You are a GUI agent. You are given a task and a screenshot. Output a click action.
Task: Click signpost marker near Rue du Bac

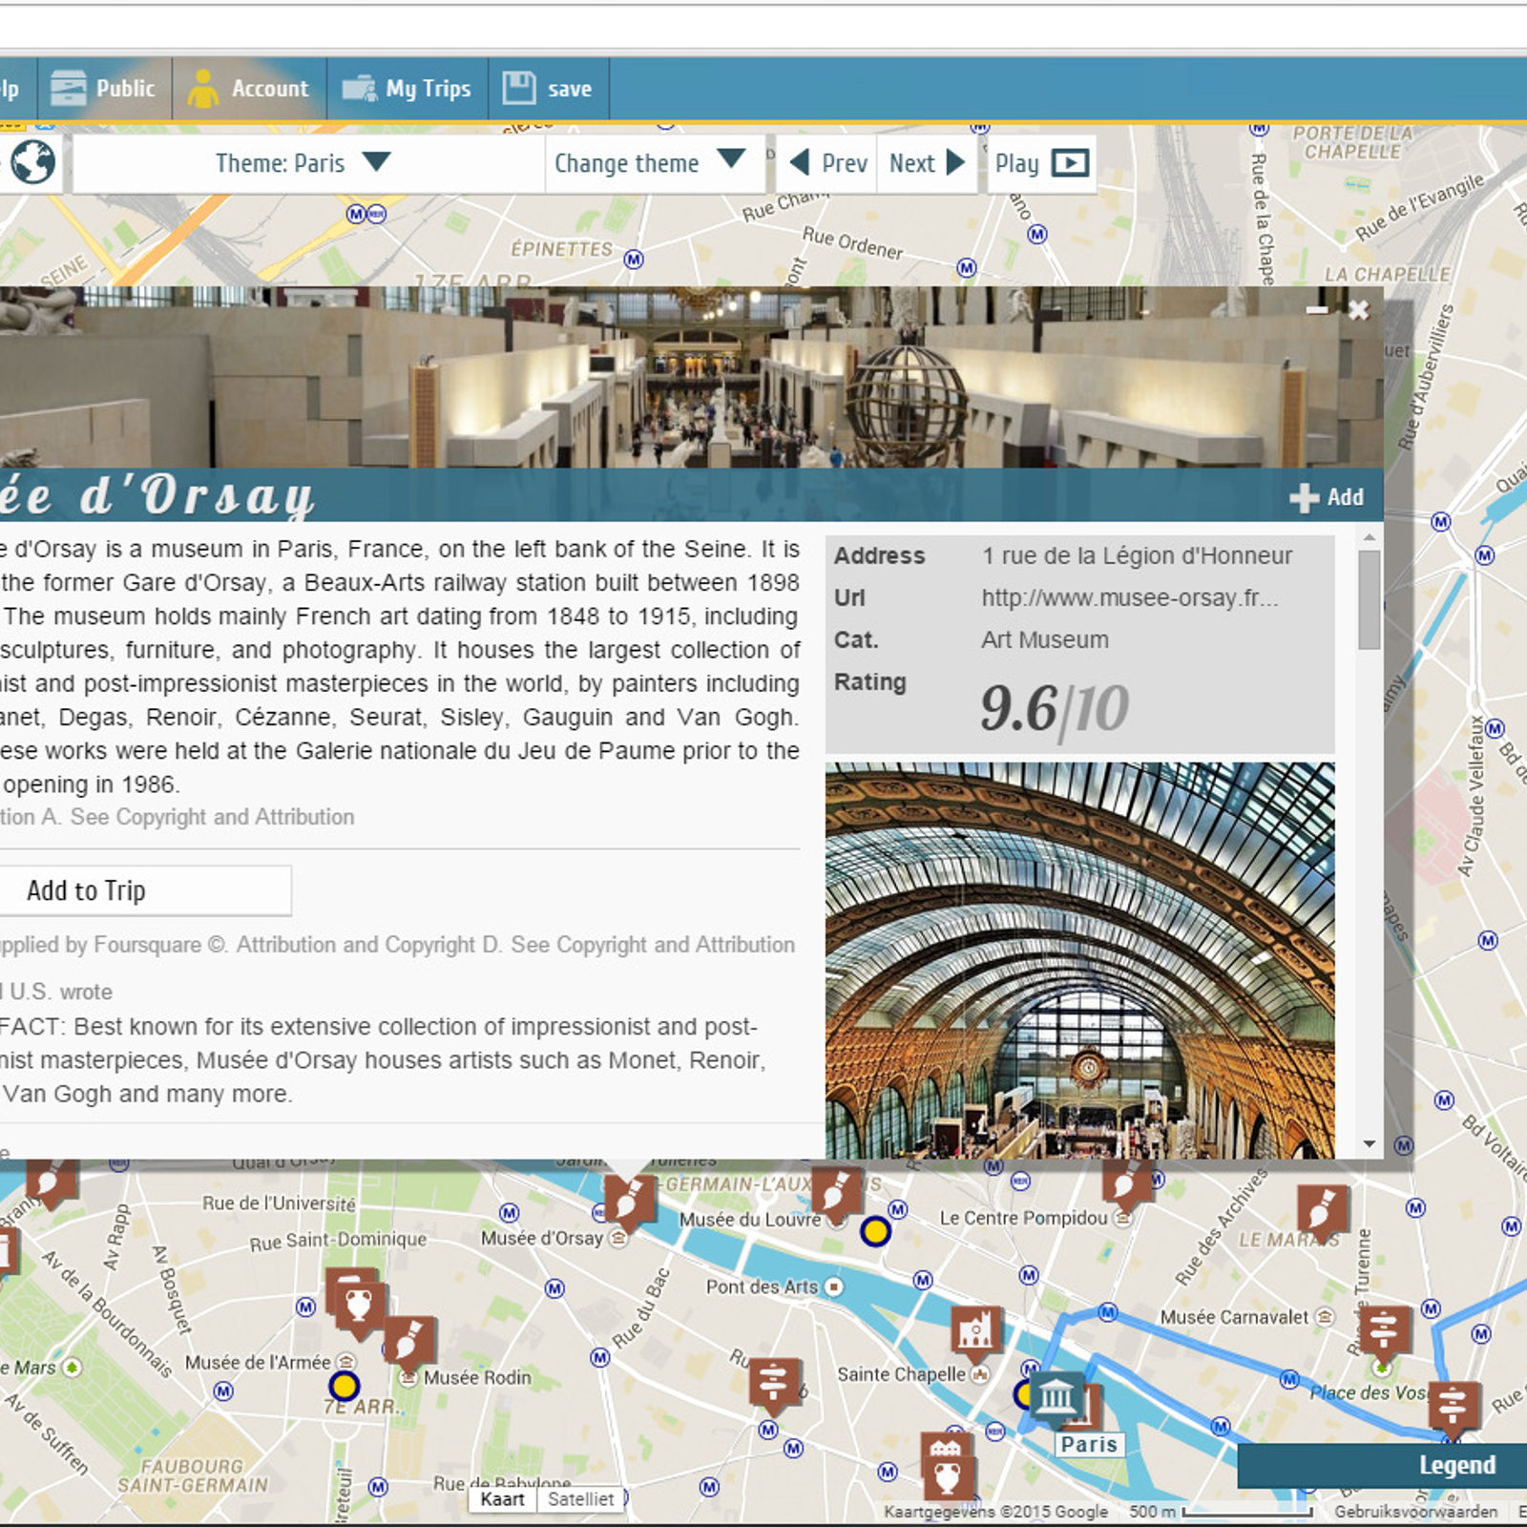(774, 1384)
